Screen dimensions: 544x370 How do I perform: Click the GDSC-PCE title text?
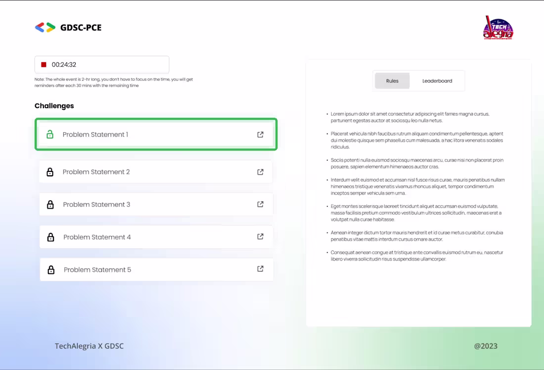coord(81,28)
